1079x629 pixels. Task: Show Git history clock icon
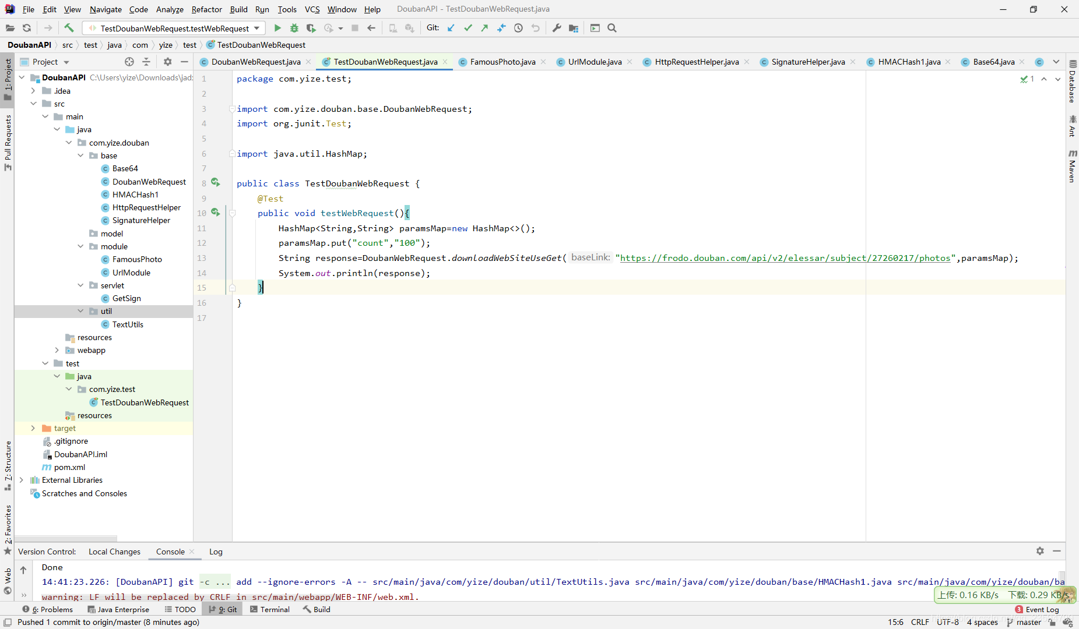click(x=518, y=28)
